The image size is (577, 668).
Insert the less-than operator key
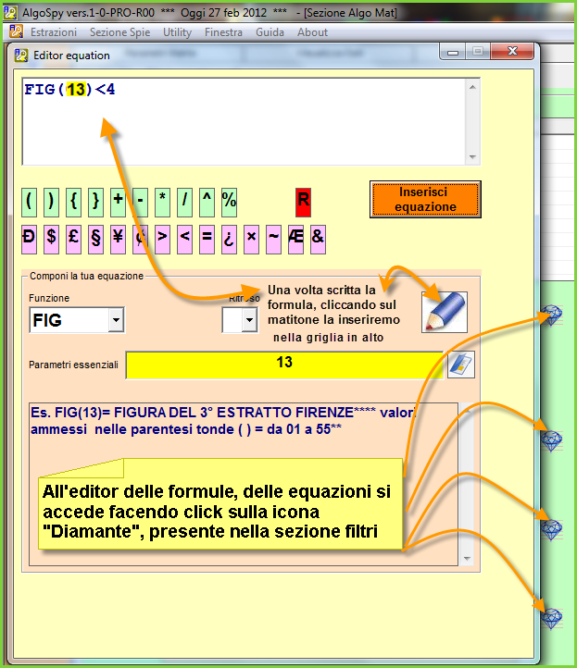click(x=184, y=238)
